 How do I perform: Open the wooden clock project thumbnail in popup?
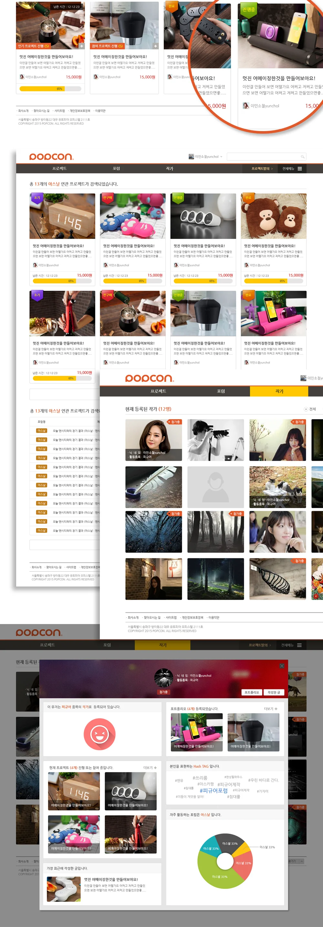coord(74,791)
